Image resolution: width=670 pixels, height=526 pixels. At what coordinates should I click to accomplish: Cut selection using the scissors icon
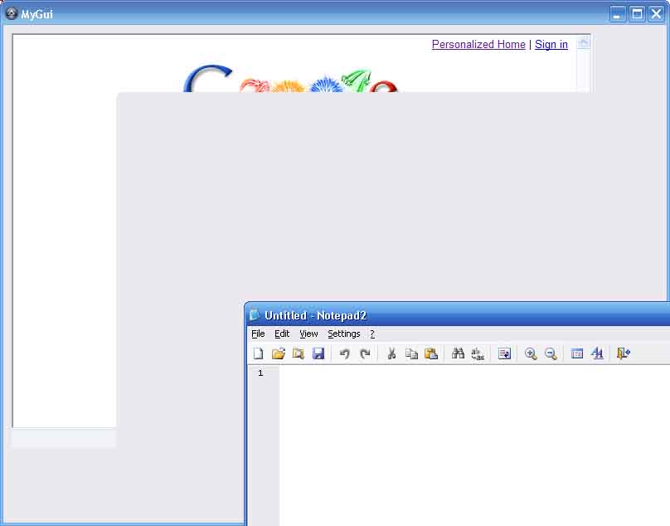pyautogui.click(x=391, y=353)
